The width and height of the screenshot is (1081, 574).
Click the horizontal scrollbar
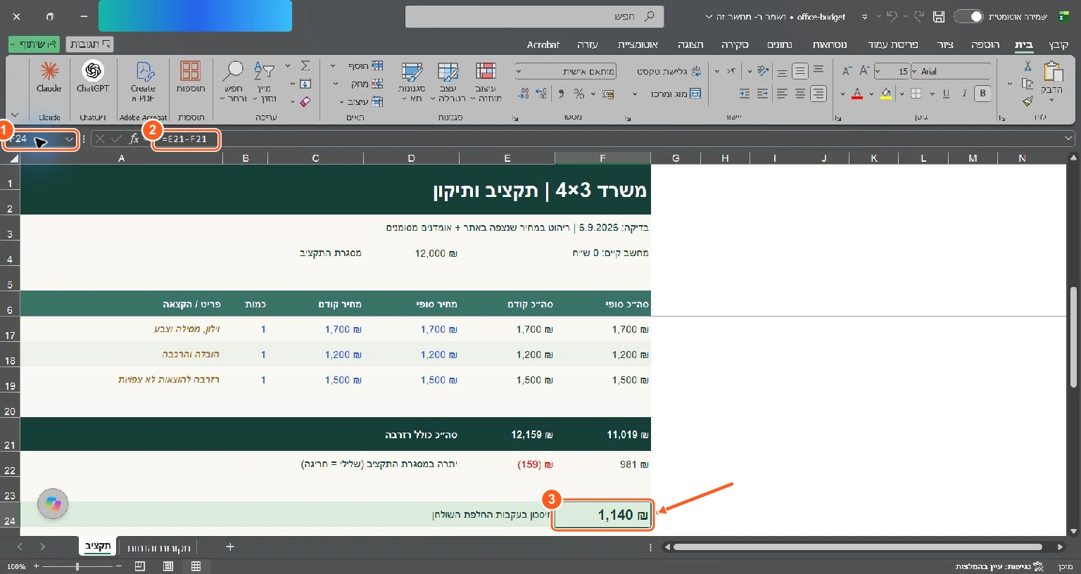pyautogui.click(x=857, y=547)
